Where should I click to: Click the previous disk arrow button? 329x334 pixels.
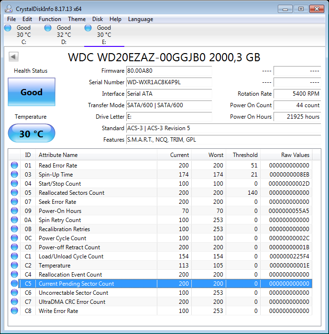(13, 56)
